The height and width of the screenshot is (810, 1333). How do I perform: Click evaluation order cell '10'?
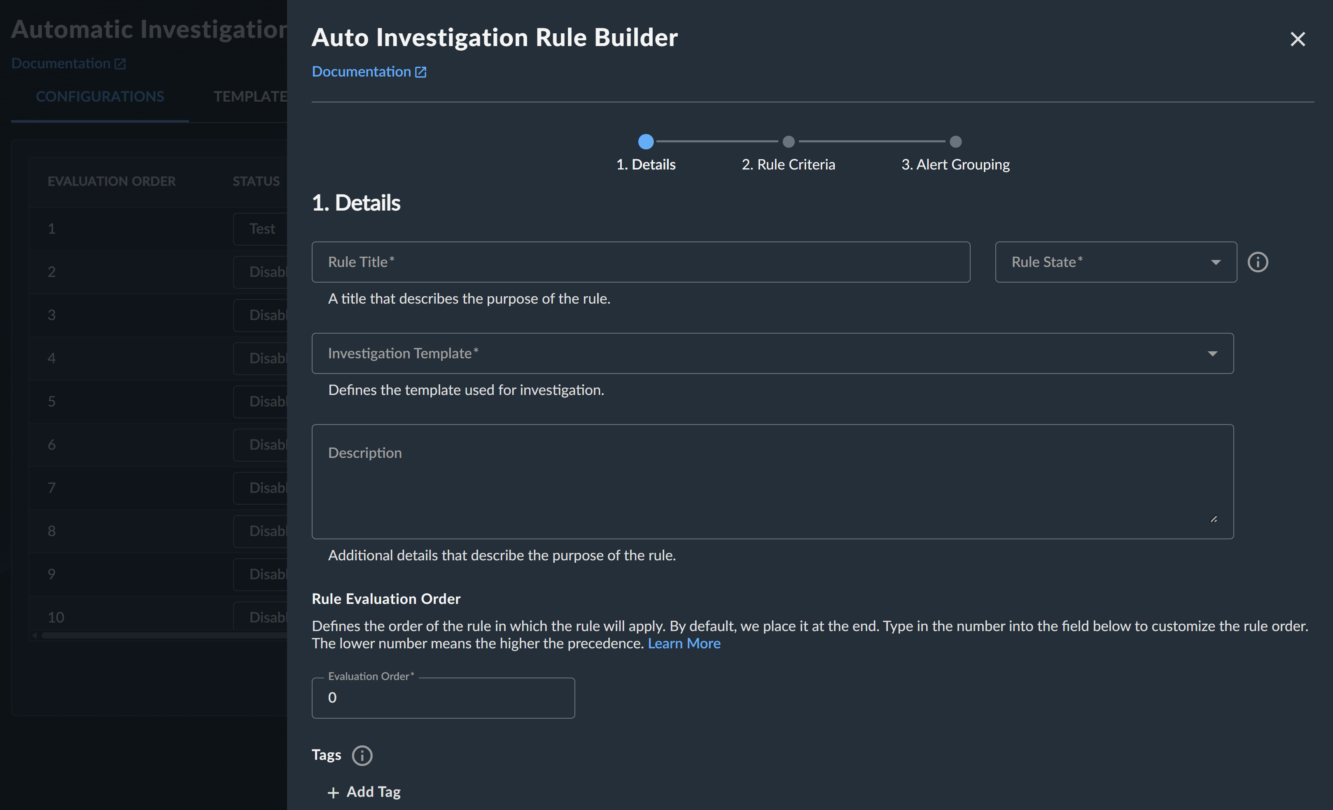pos(56,617)
